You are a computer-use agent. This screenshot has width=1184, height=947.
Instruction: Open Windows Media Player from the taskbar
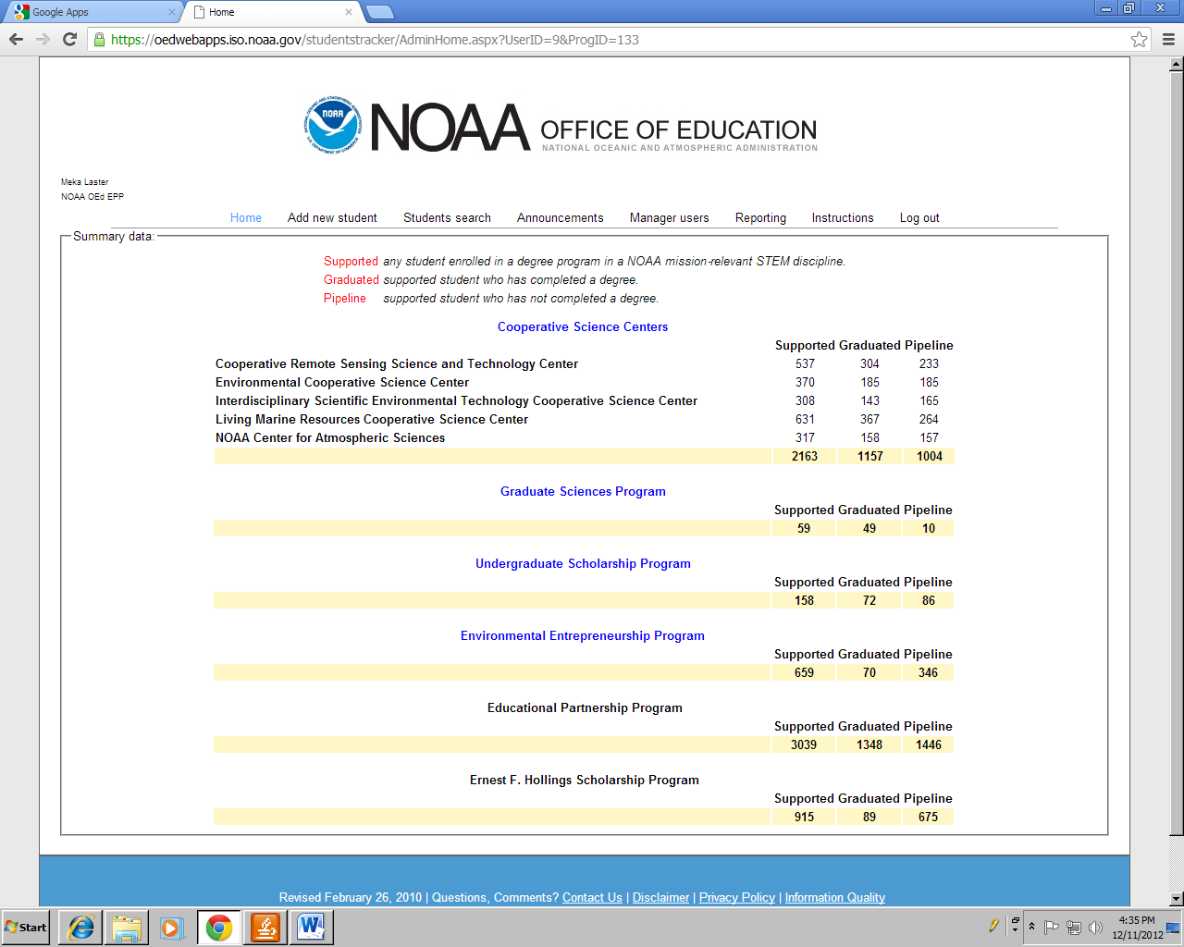[172, 928]
